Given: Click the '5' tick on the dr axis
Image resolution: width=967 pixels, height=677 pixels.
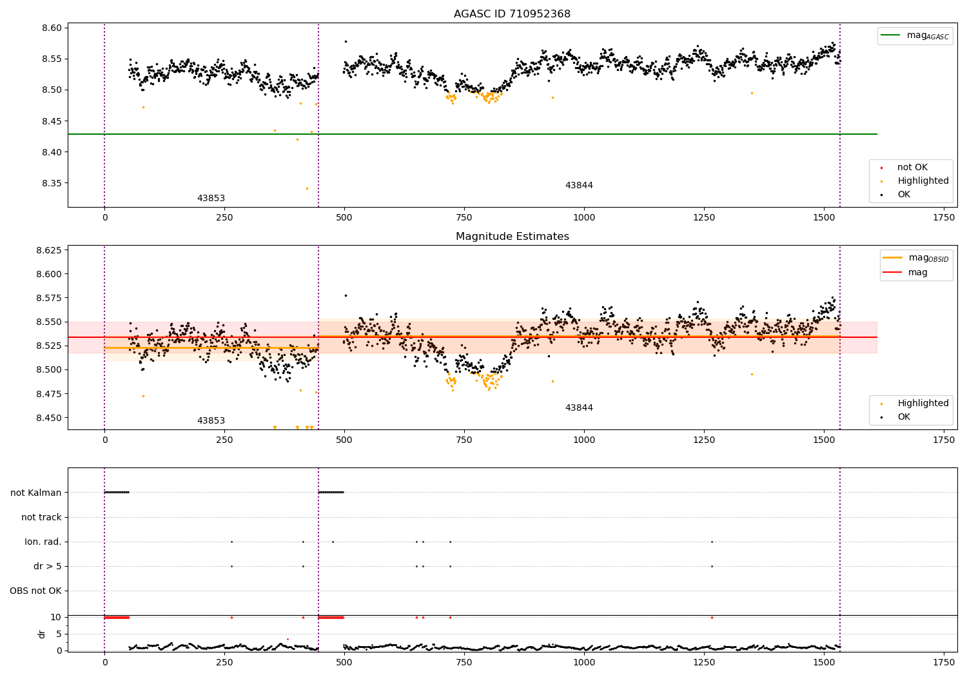Looking at the screenshot, I should tap(59, 634).
